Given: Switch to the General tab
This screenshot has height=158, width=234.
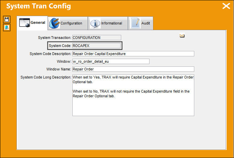Looking at the screenshot, I should coord(32,23).
